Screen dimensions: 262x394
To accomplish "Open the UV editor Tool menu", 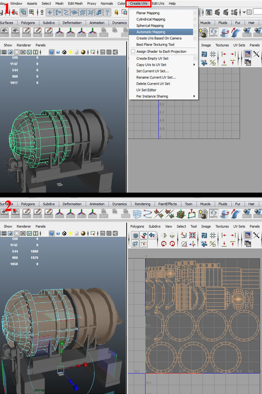I will [193, 226].
